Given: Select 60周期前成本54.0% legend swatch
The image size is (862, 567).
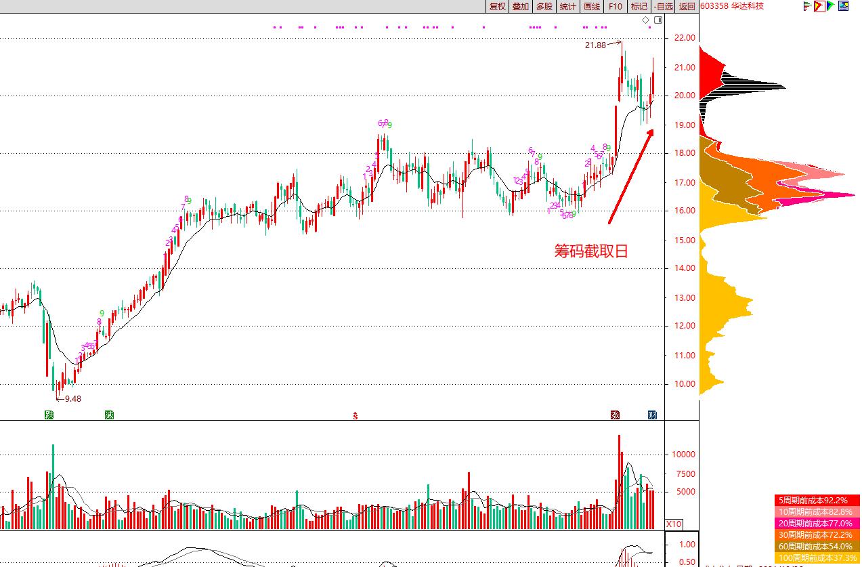Looking at the screenshot, I should [x=817, y=546].
